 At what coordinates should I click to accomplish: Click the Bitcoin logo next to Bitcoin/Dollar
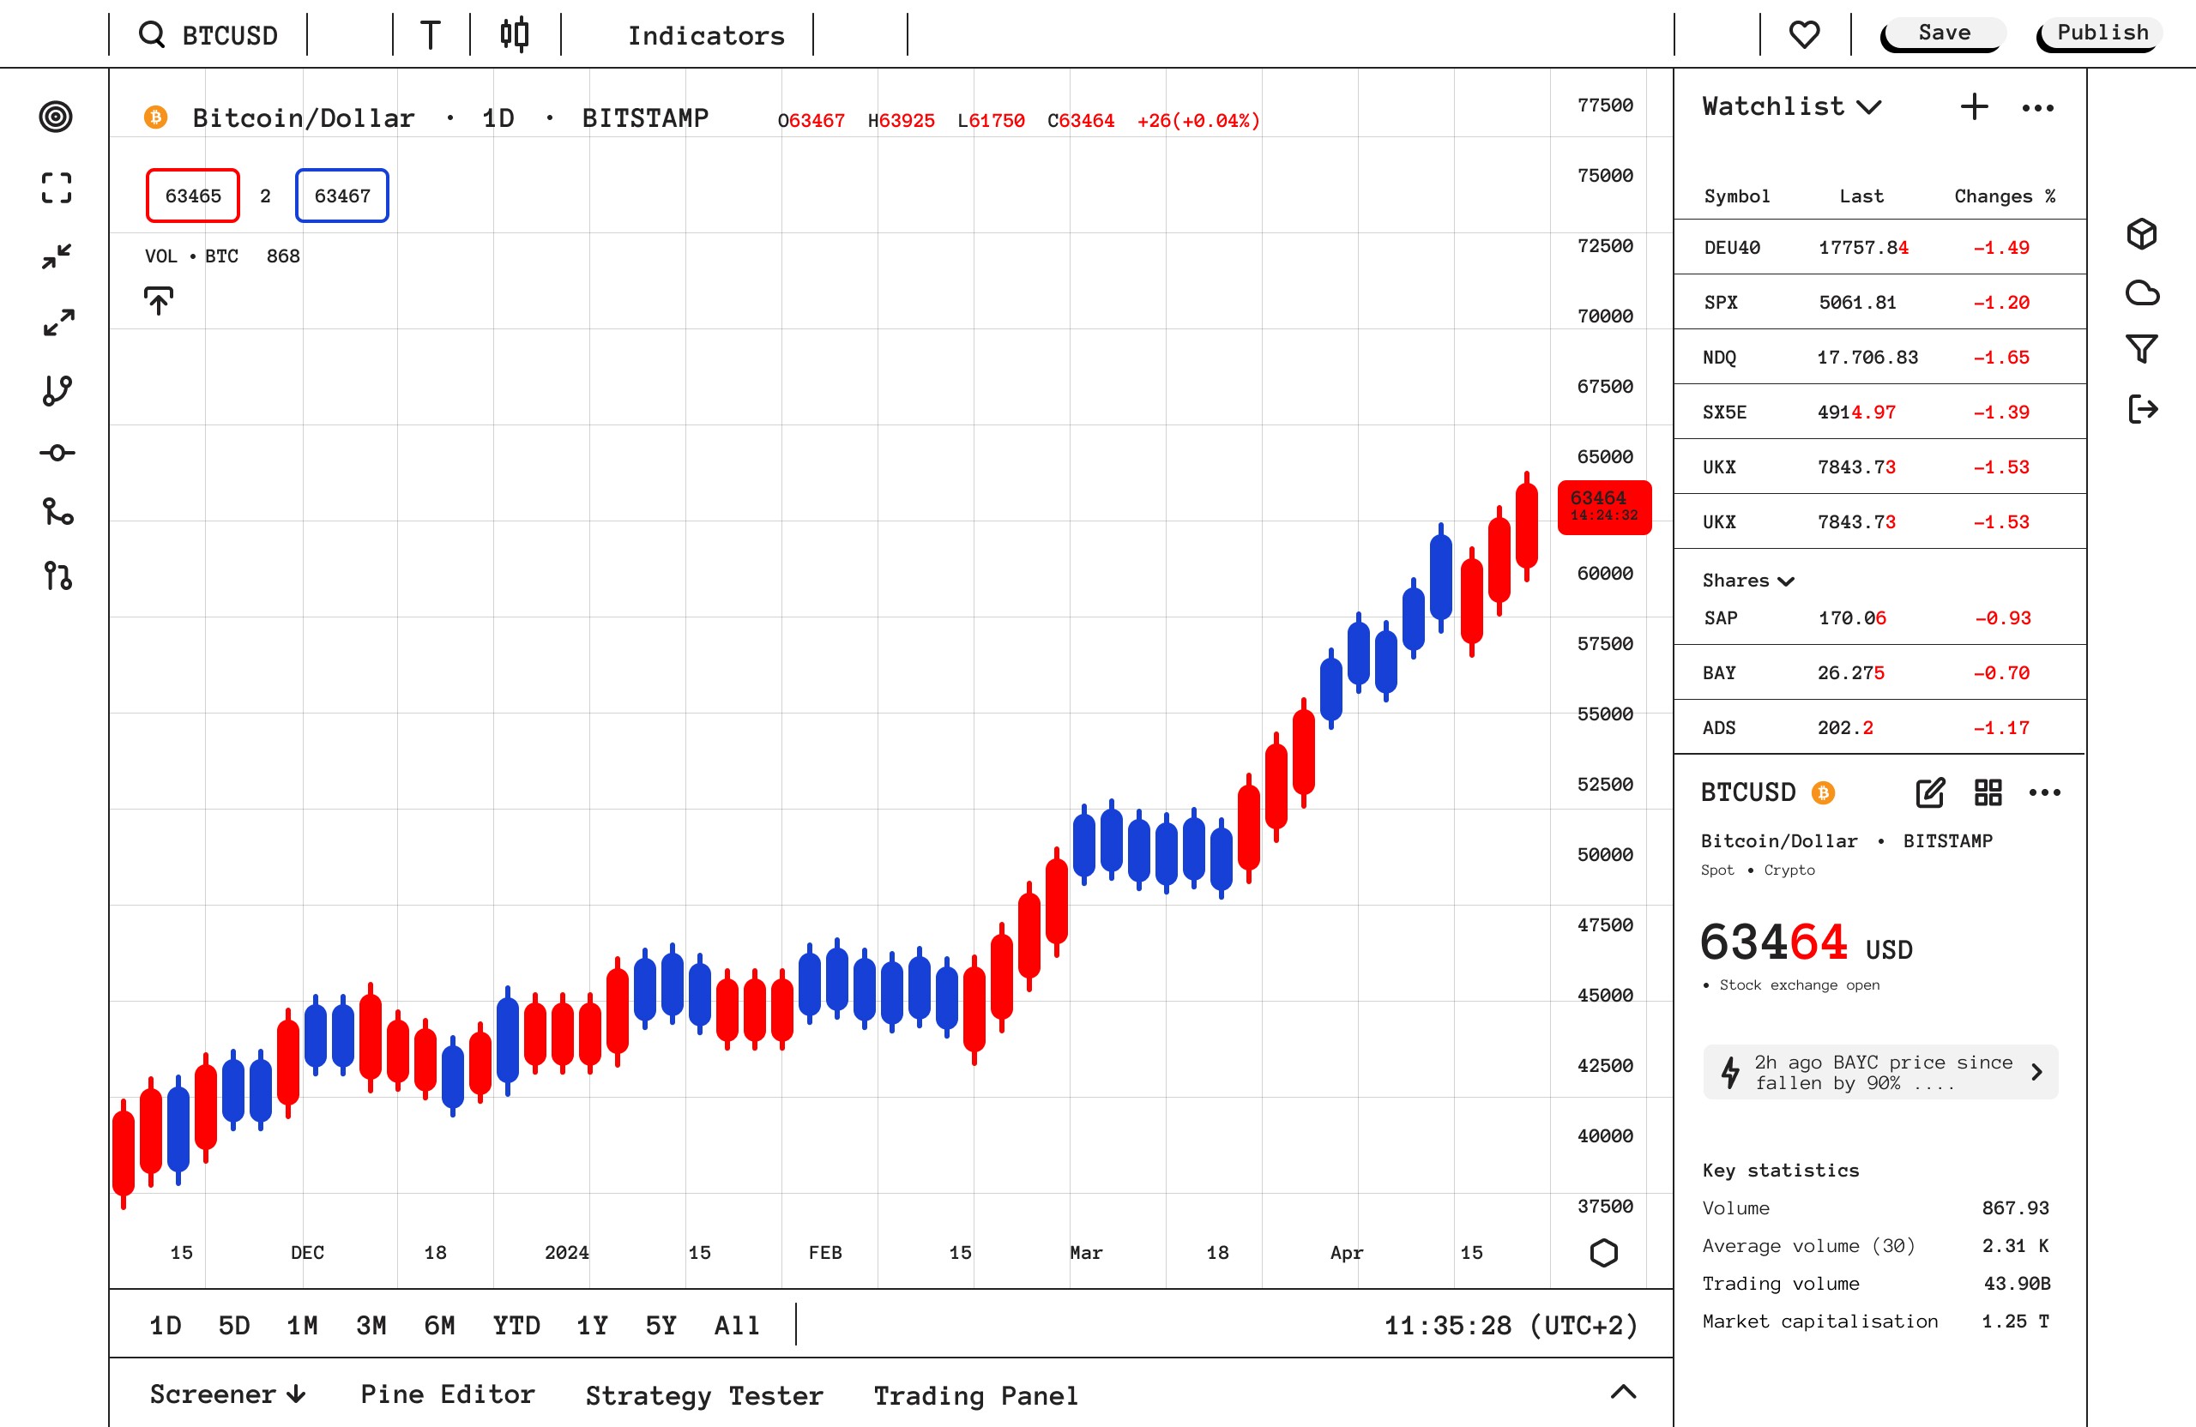pyautogui.click(x=156, y=117)
